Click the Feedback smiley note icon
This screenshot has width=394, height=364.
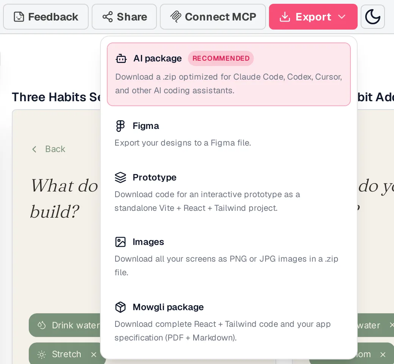(19, 17)
